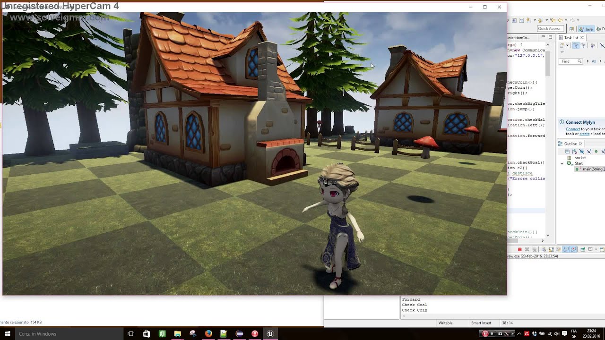Select the Task List tab
Image resolution: width=605 pixels, height=340 pixels.
[x=571, y=38]
